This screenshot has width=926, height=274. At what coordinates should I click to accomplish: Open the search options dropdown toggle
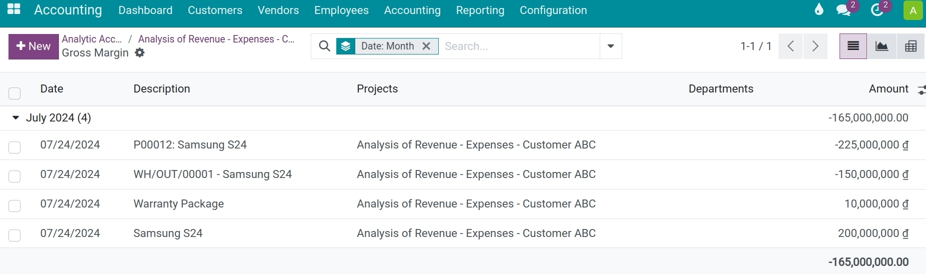611,46
